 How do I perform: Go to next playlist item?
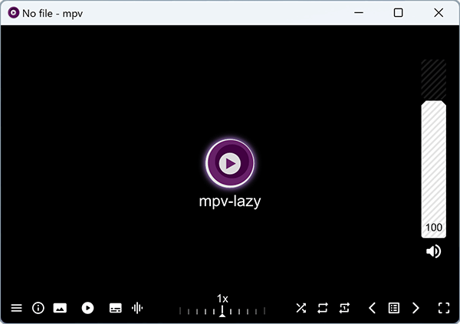tap(416, 308)
